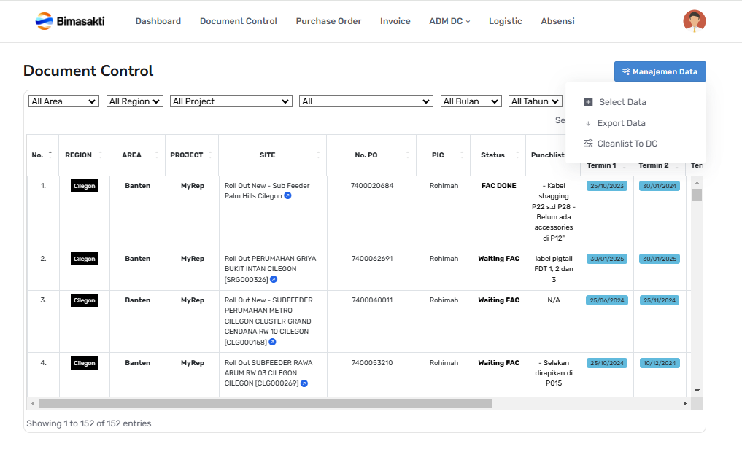Choose Select Data from the menu

[622, 102]
